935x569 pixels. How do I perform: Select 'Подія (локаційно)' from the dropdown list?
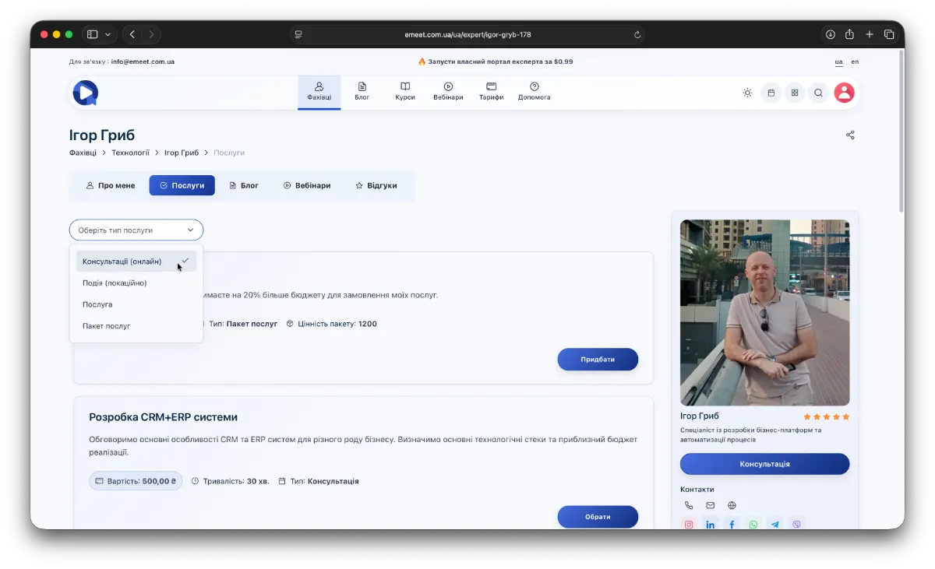[115, 283]
